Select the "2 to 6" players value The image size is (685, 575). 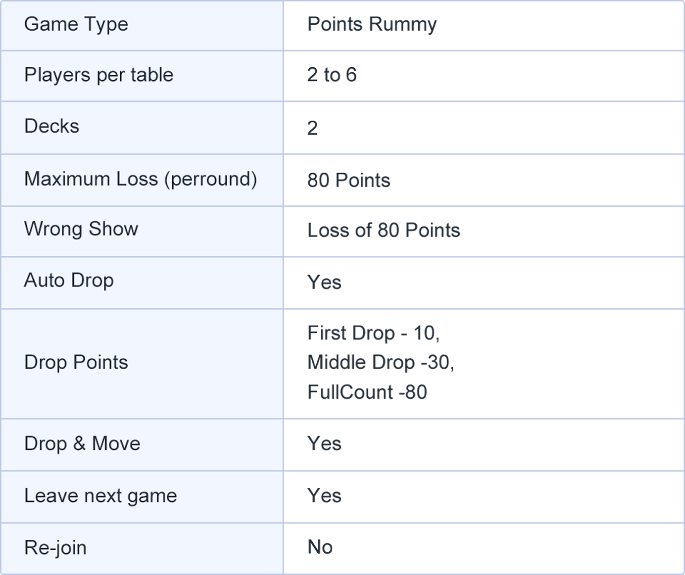332,75
